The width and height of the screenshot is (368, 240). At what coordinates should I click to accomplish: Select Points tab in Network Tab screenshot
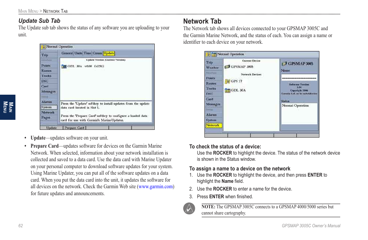click(214, 78)
